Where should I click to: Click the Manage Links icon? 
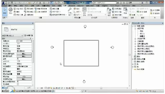(109, 12)
